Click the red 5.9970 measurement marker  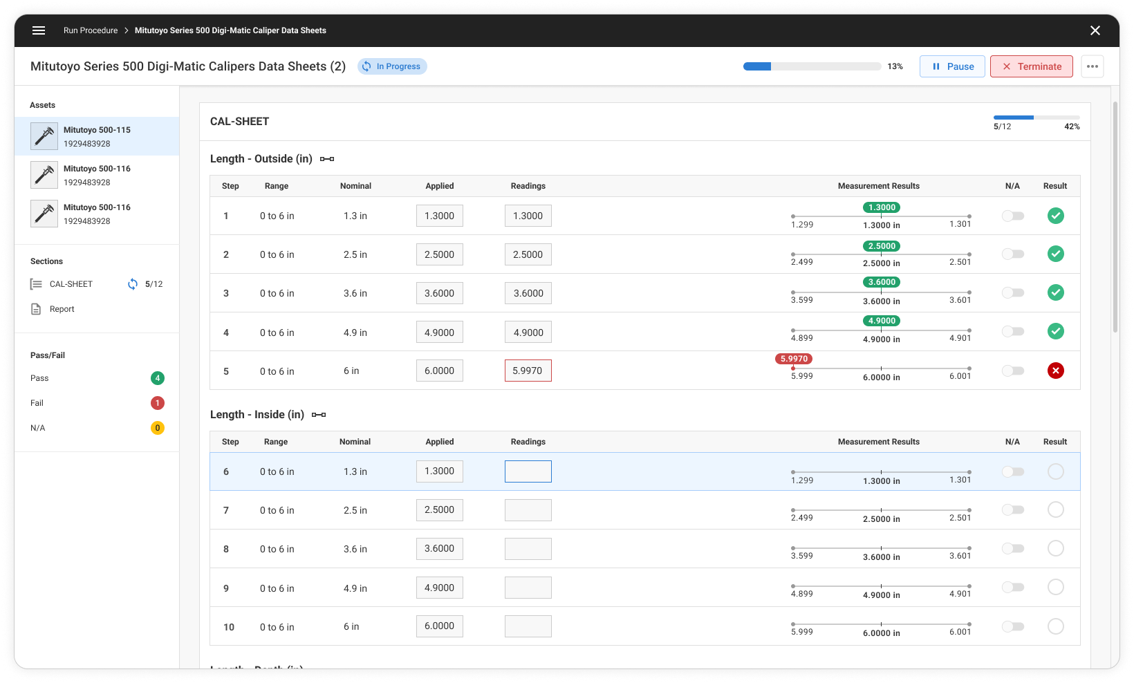point(794,359)
